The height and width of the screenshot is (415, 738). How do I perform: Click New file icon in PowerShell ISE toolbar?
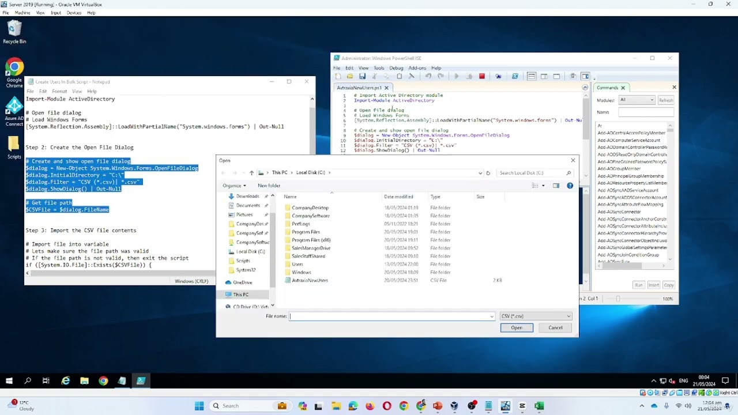(x=338, y=76)
